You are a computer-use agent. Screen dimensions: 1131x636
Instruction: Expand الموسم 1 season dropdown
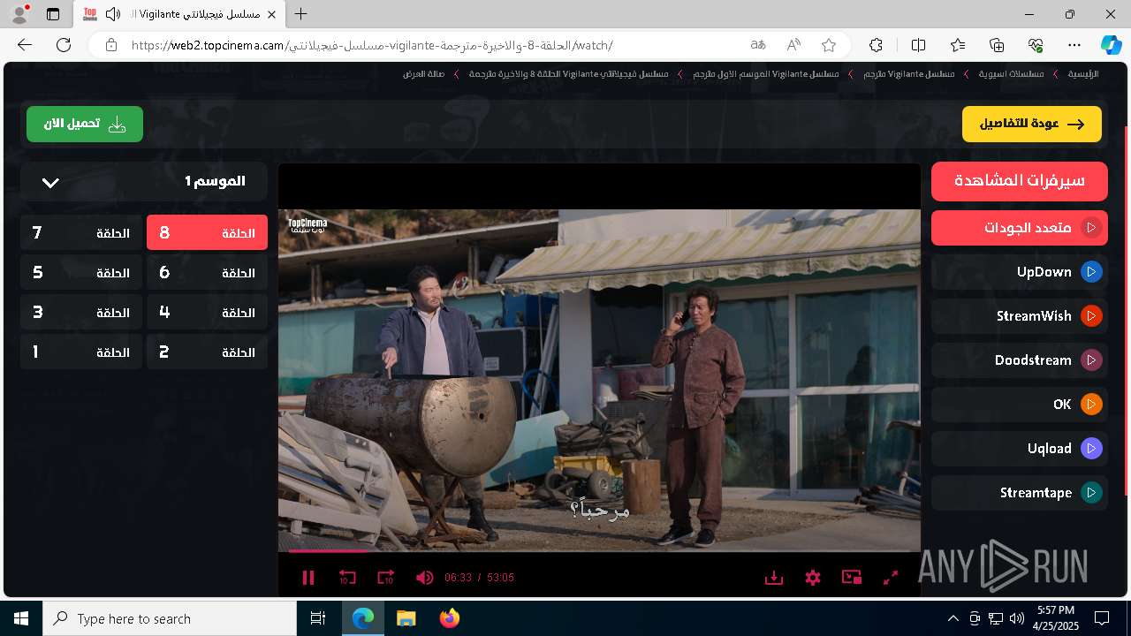click(x=144, y=182)
